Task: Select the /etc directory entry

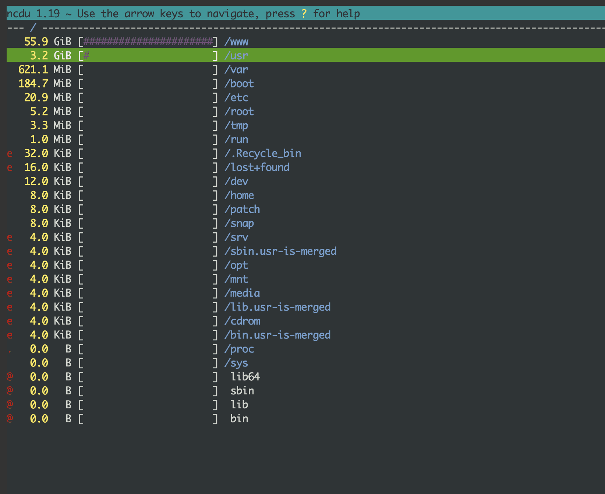Action: (x=236, y=97)
